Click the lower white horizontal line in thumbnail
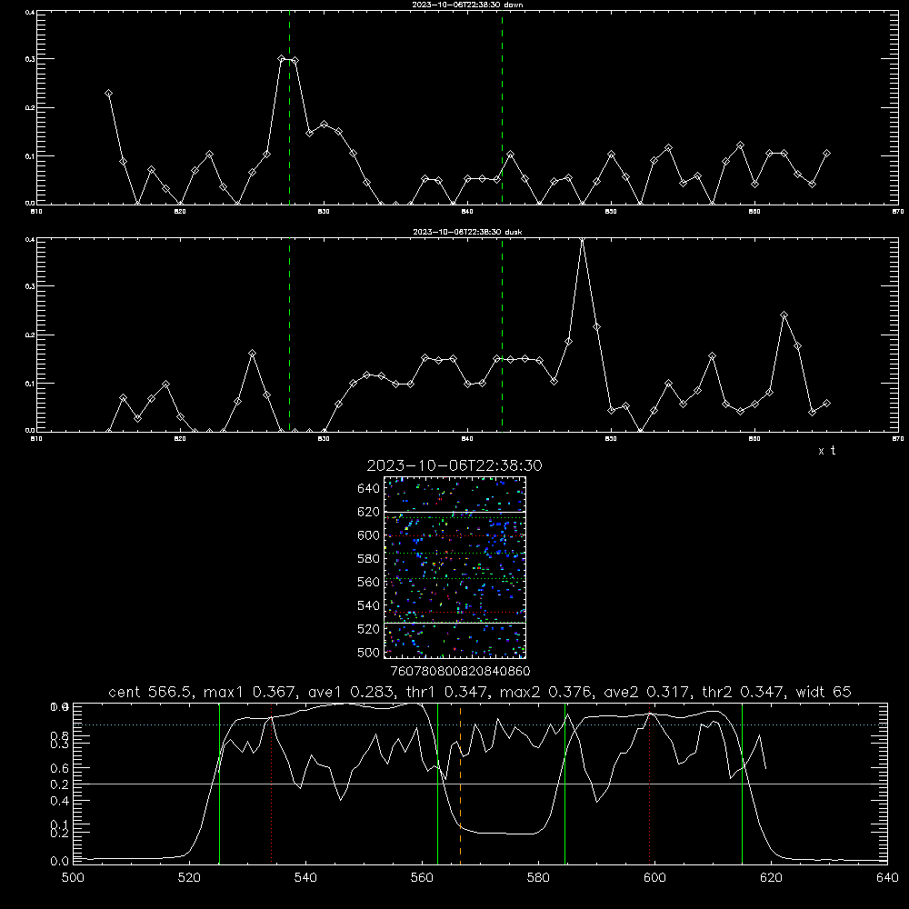 (455, 623)
